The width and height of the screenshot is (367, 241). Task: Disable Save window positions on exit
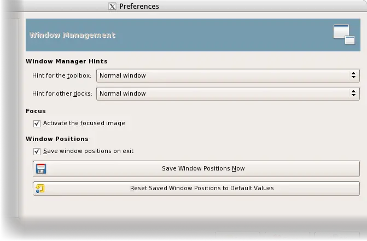(37, 151)
